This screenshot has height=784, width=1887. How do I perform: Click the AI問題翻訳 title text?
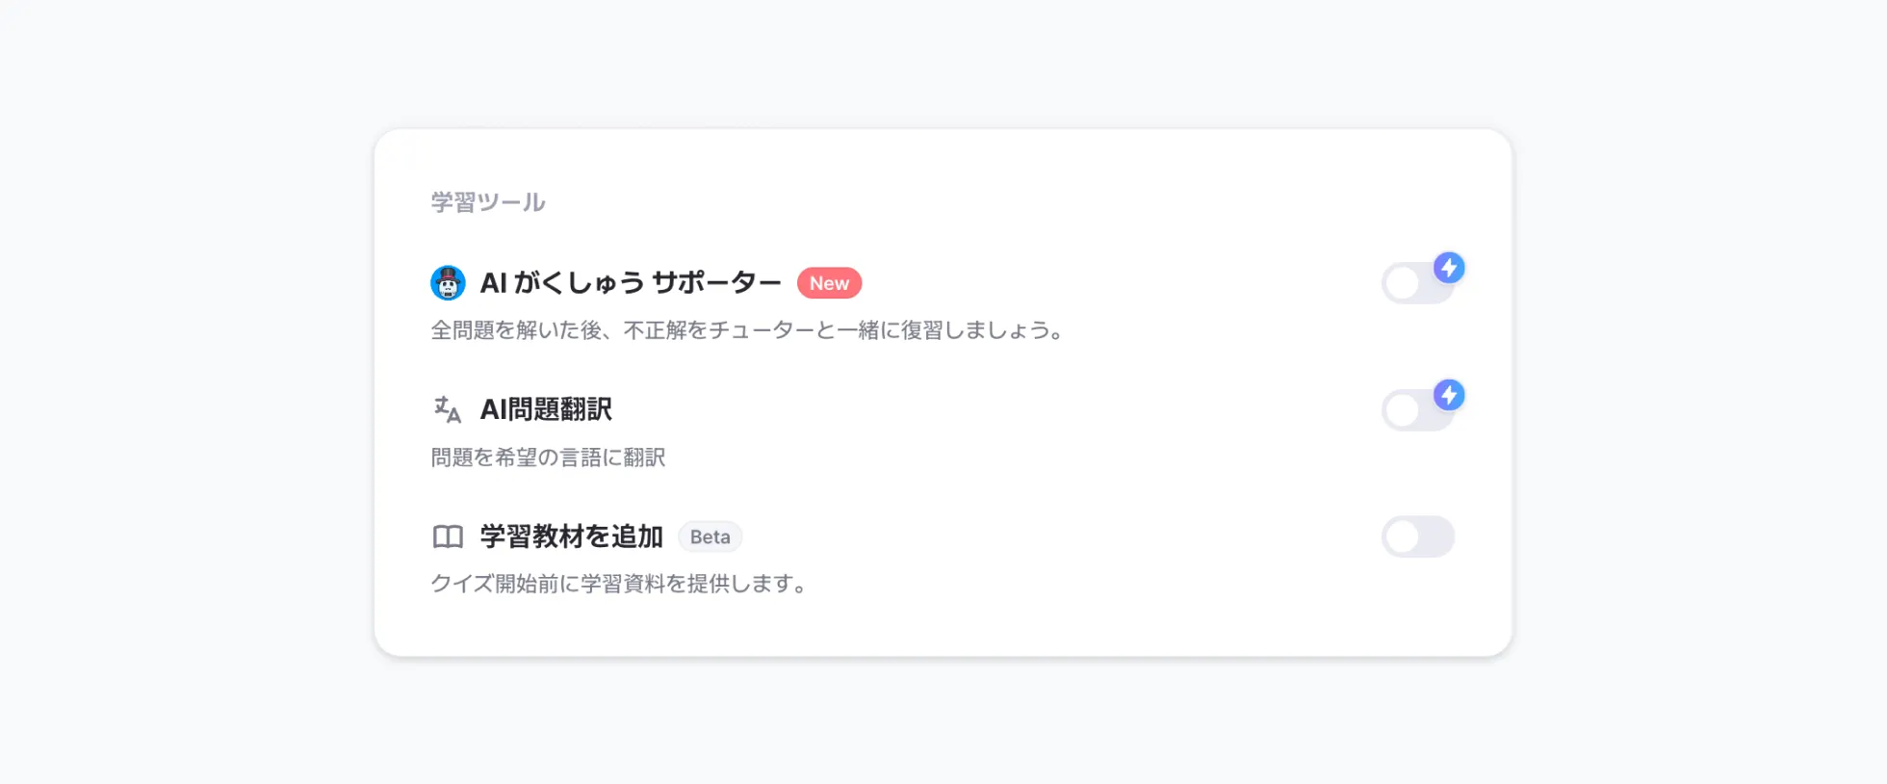(x=546, y=409)
